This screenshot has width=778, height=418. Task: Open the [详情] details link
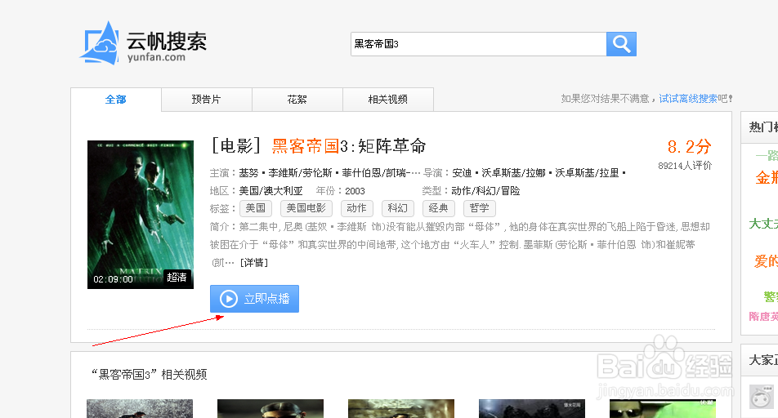(x=254, y=263)
